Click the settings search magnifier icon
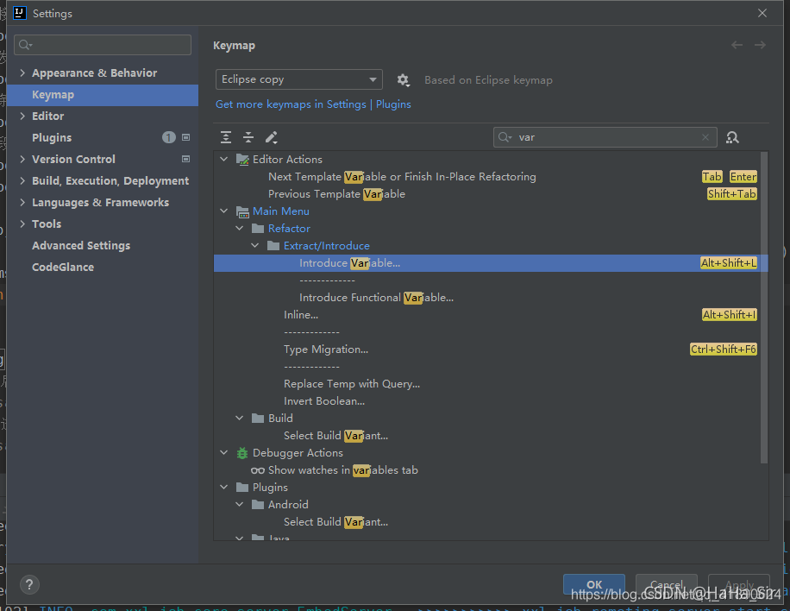 pos(25,45)
